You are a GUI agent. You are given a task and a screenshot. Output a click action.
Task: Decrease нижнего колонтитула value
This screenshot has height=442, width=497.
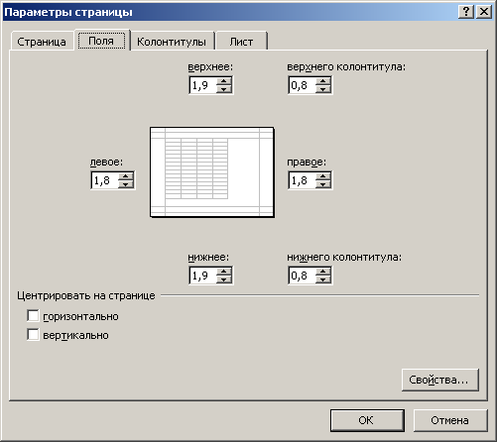coord(323,279)
